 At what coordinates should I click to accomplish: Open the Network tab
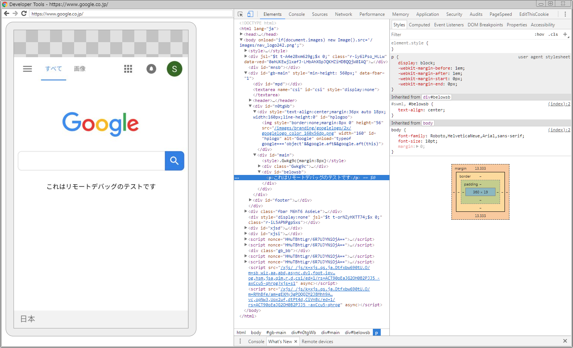tap(343, 14)
